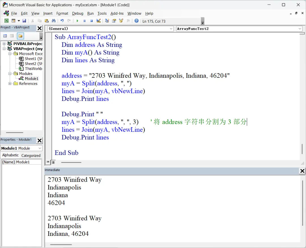Image resolution: width=306 pixels, height=248 pixels.
Task: Click the Copy toolbar icon
Action: pyautogui.click(x=40, y=21)
